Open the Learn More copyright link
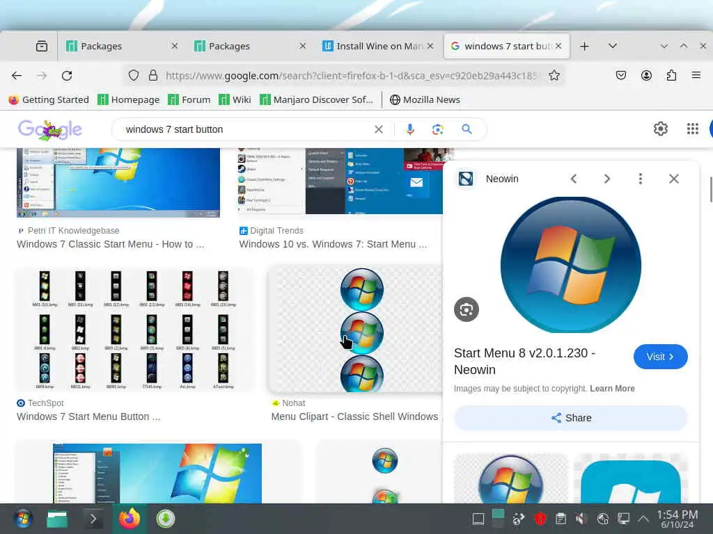The image size is (713, 534). [612, 389]
